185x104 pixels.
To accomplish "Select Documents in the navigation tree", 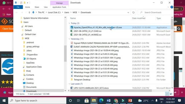I will 31,87.
